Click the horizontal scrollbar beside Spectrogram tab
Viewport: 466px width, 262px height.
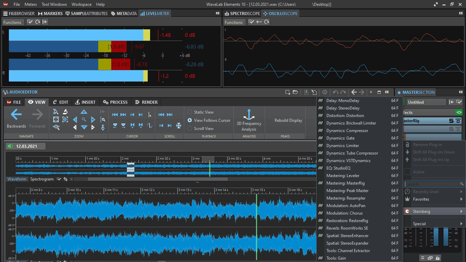tap(158, 179)
